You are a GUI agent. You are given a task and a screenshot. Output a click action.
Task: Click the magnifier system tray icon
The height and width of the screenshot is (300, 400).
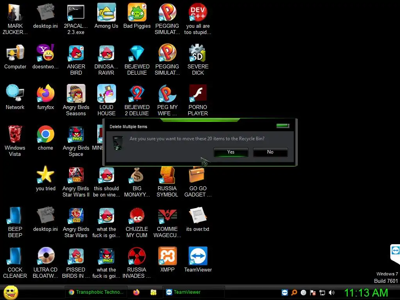pyautogui.click(x=294, y=293)
